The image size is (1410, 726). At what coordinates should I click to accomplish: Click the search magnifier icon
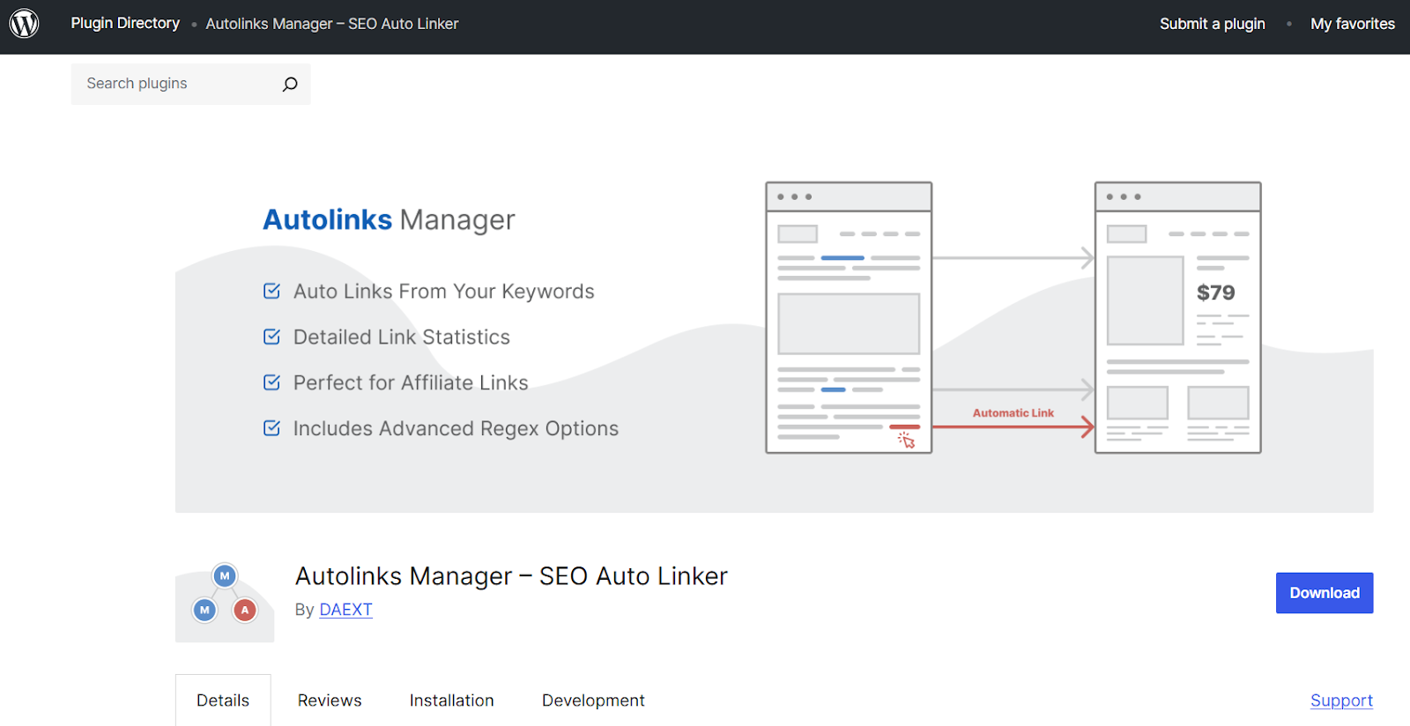click(x=290, y=84)
